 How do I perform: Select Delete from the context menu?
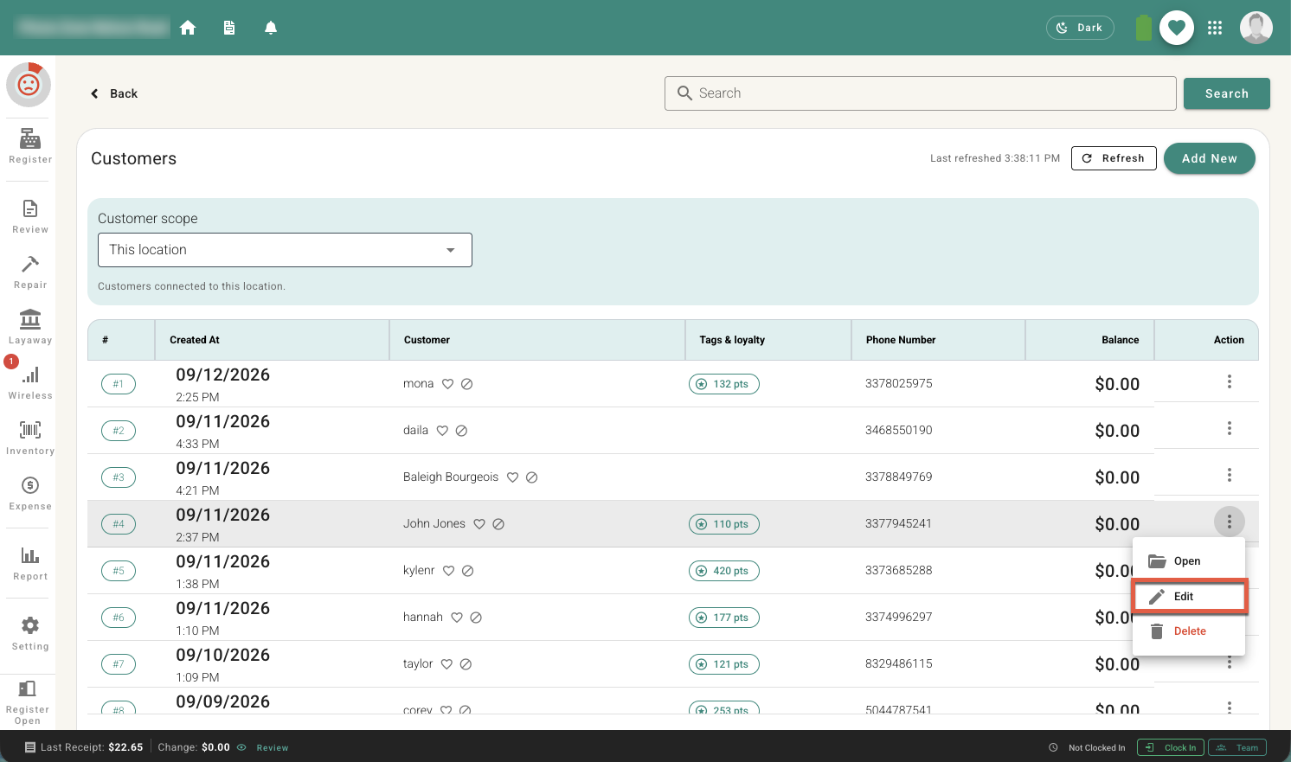pos(1189,631)
